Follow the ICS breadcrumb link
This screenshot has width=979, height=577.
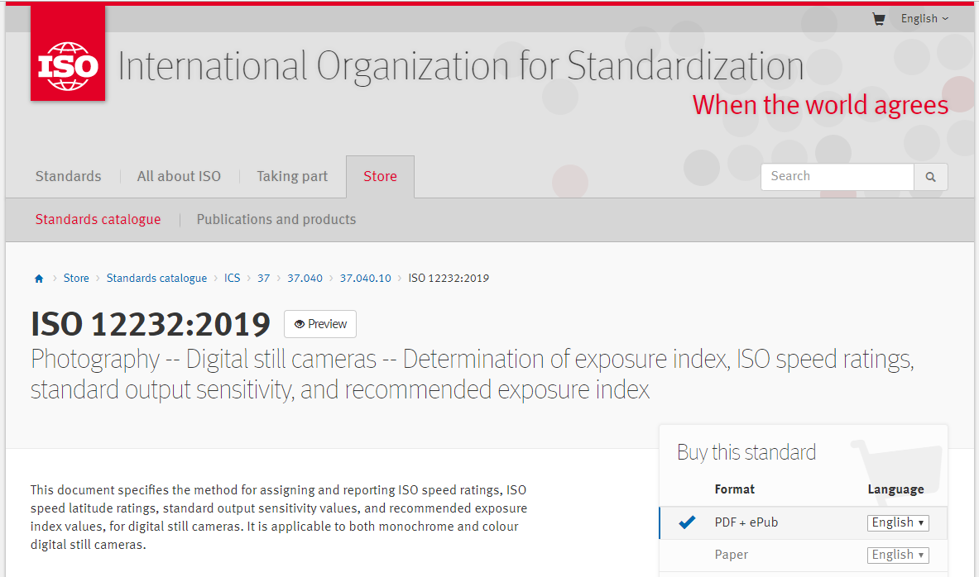[x=233, y=279]
